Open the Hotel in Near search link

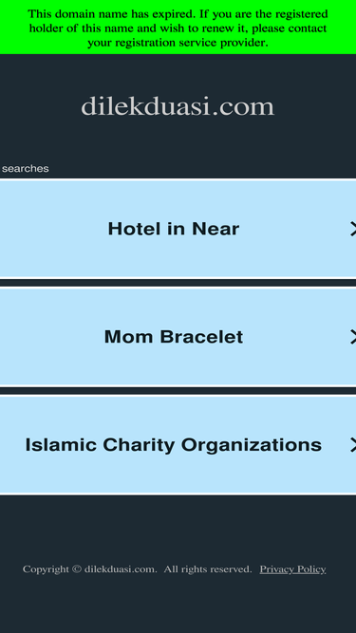pyautogui.click(x=178, y=229)
